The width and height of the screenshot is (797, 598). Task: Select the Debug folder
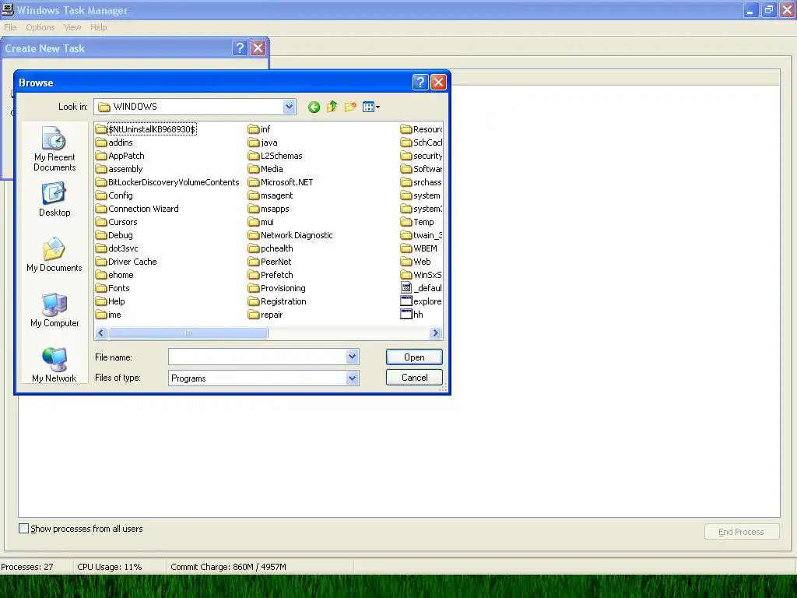click(x=114, y=235)
